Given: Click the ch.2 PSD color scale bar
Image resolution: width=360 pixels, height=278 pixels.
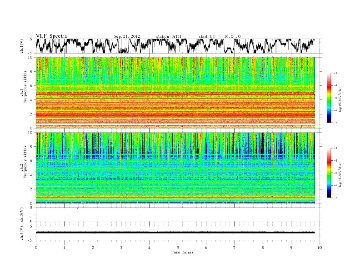Looking at the screenshot, I should coord(329,173).
